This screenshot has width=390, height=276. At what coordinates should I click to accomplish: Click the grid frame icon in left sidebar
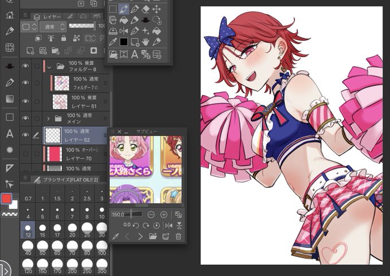[x=10, y=47]
